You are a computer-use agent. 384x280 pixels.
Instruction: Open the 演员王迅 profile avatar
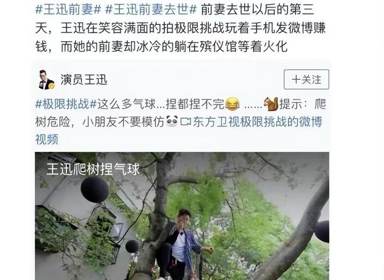46,79
